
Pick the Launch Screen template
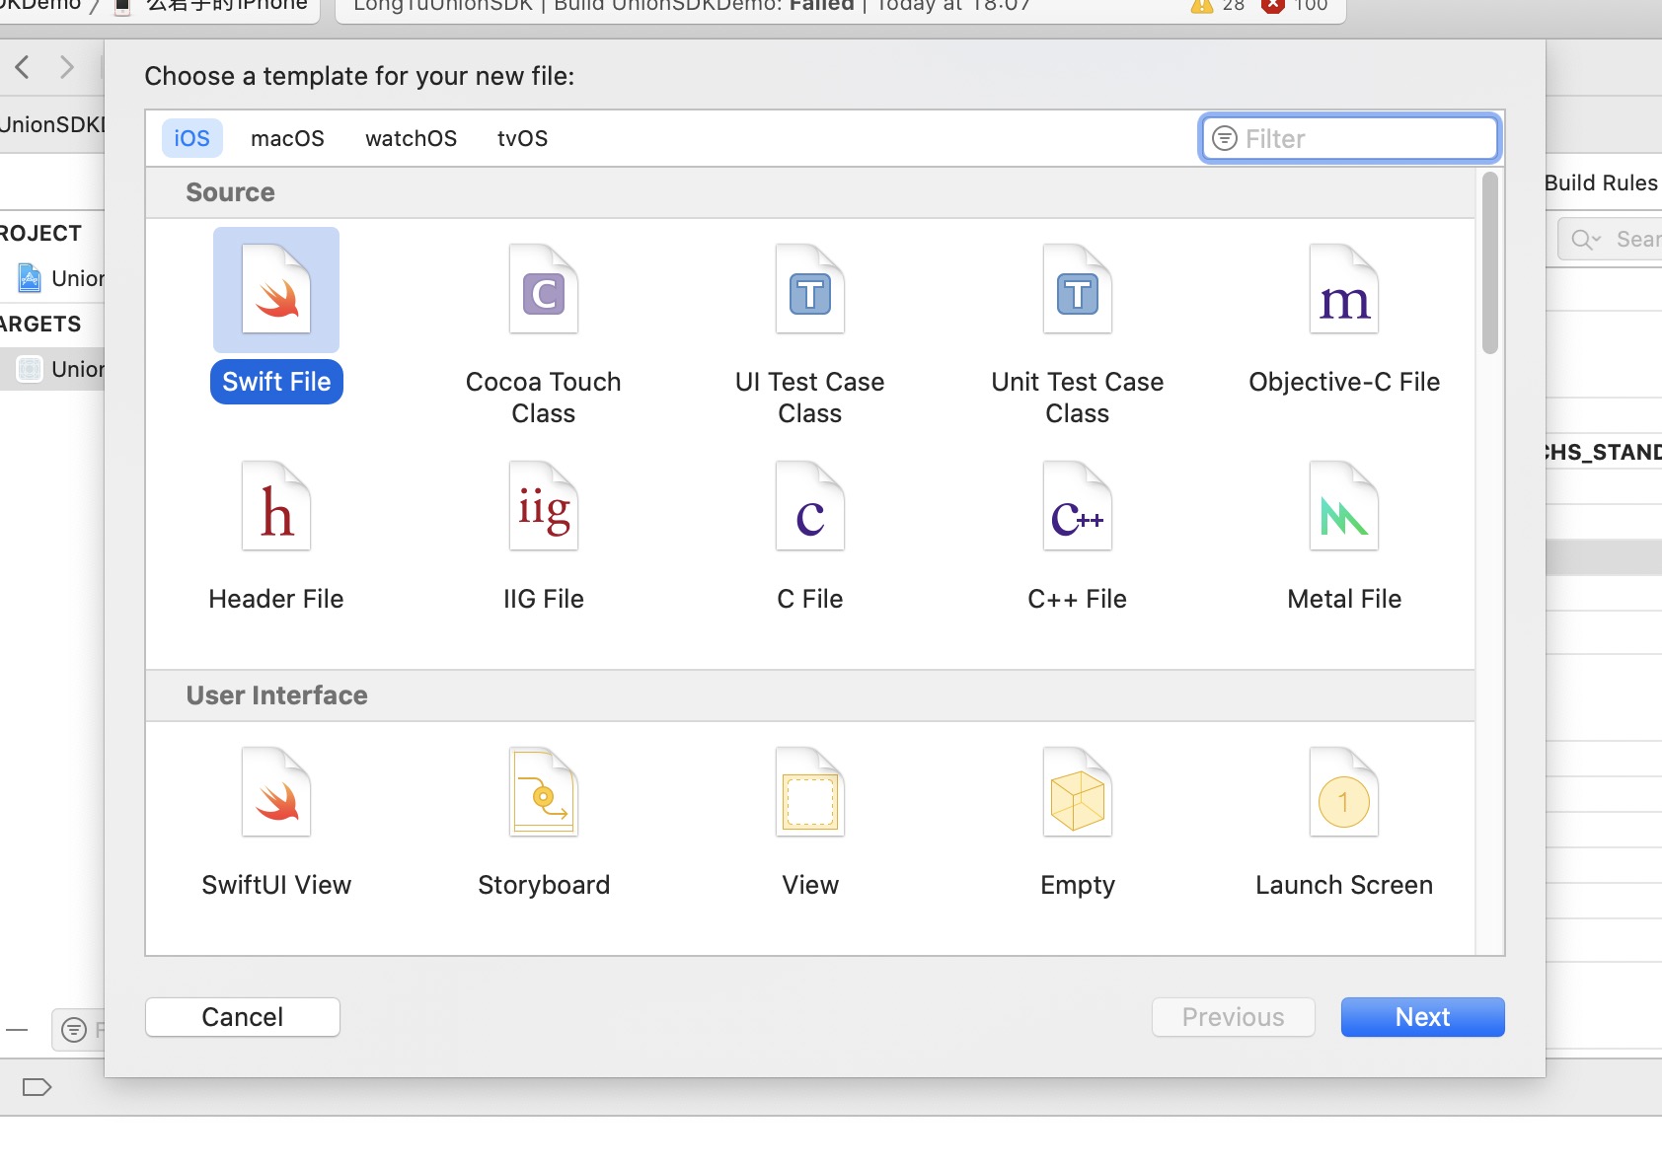(1343, 794)
